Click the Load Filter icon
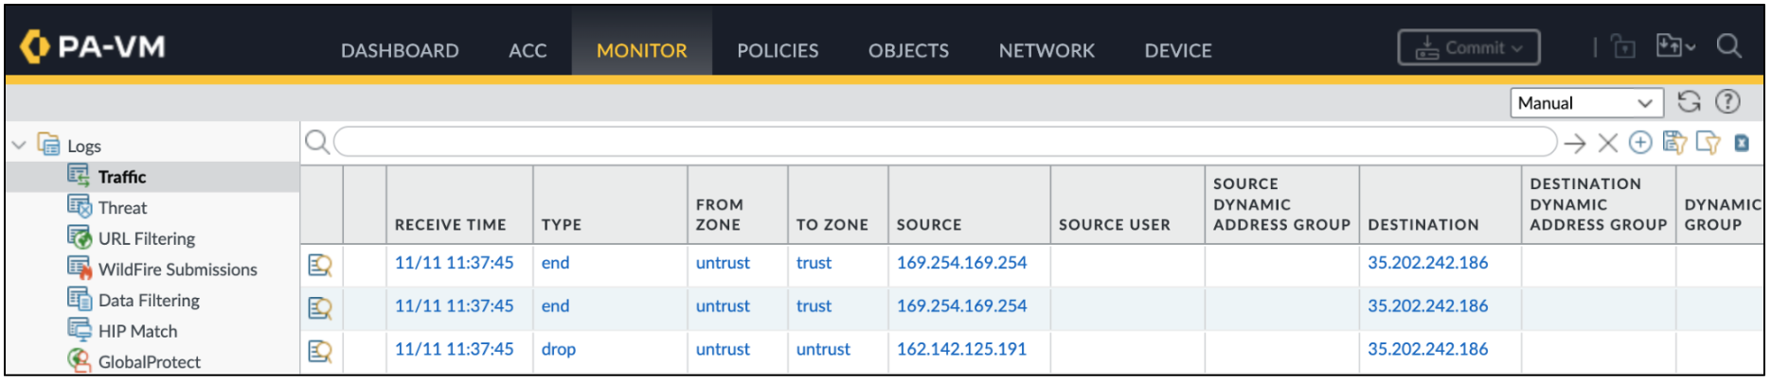The height and width of the screenshot is (382, 1771). point(1708,143)
